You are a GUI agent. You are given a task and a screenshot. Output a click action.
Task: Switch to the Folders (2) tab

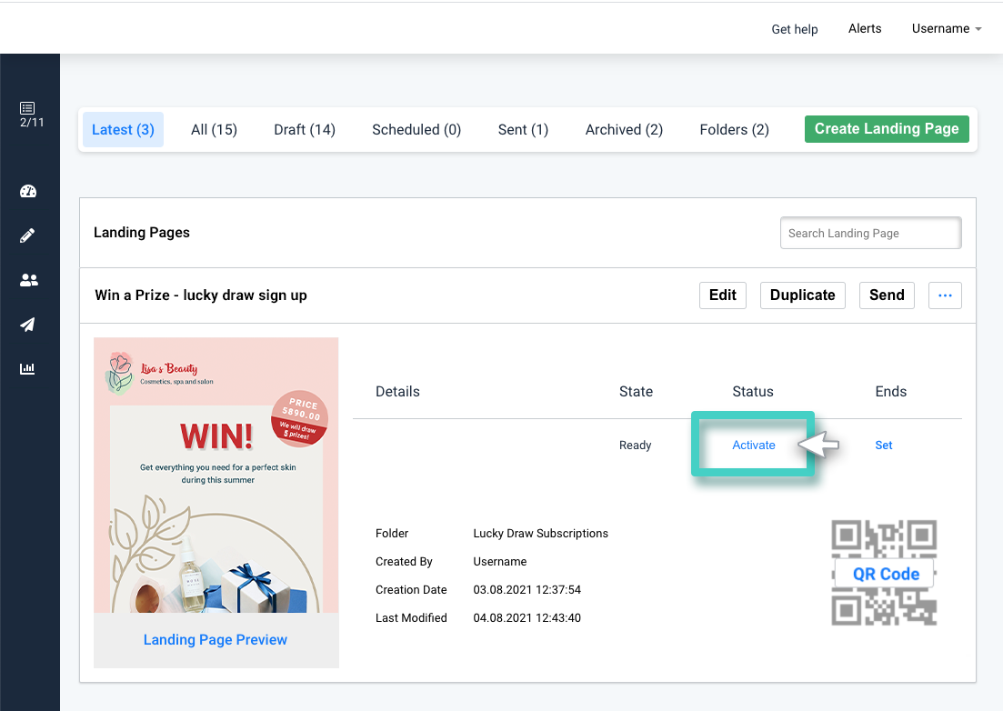(x=735, y=130)
